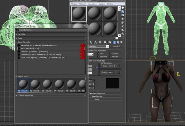This screenshot has height=126, width=185.
Task: Open the Navigation menu
Action: tap(92, 4)
